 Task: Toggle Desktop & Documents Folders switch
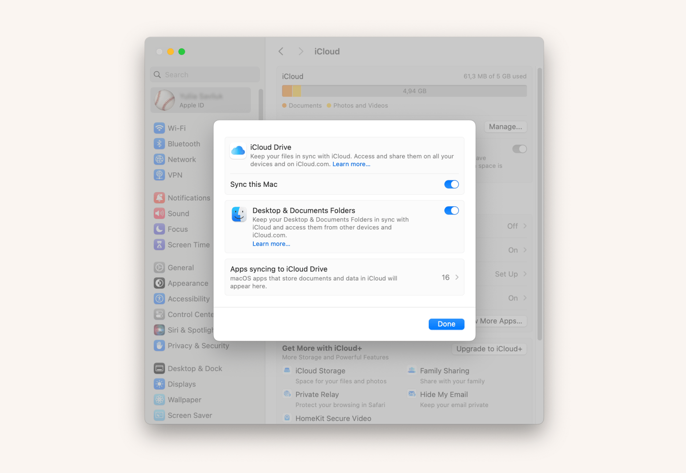(451, 211)
